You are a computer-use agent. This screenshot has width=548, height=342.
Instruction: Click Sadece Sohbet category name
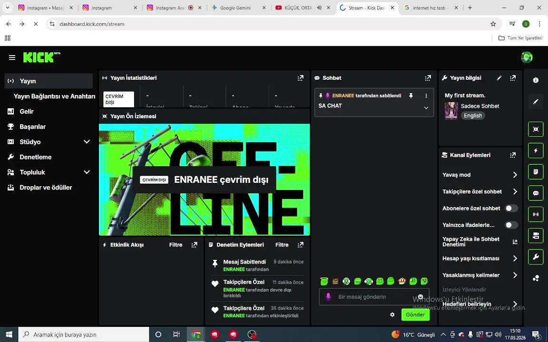480,106
